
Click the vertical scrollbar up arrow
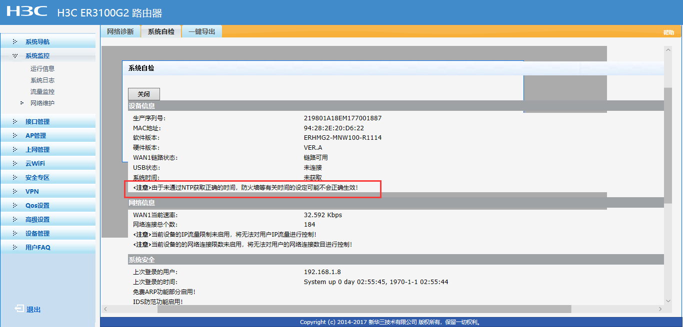pyautogui.click(x=668, y=50)
